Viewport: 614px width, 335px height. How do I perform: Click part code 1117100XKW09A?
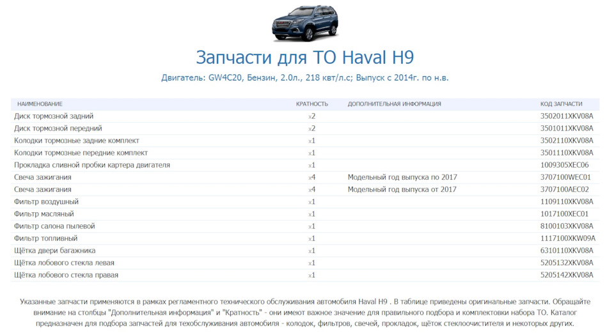[x=568, y=238]
